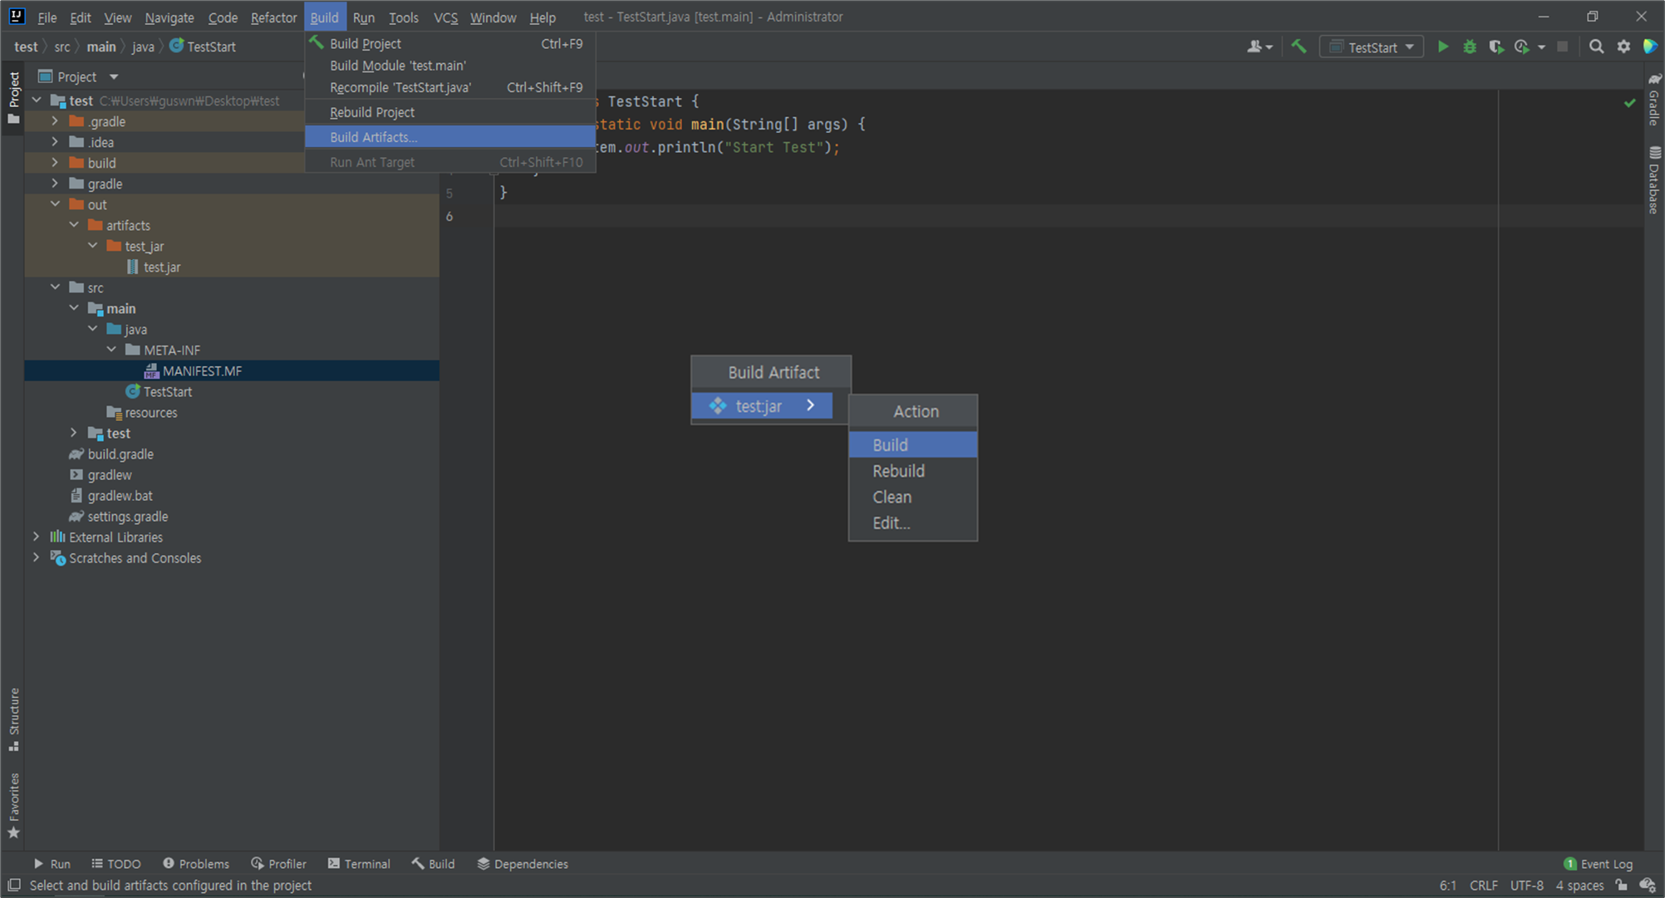Choose Edit... in the Action popup
1665x898 pixels.
[912, 523]
